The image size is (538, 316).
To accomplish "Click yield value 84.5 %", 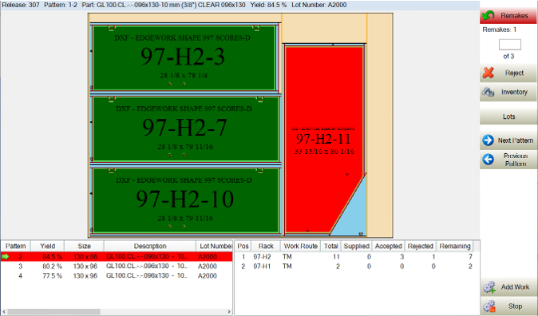I will 52,256.
